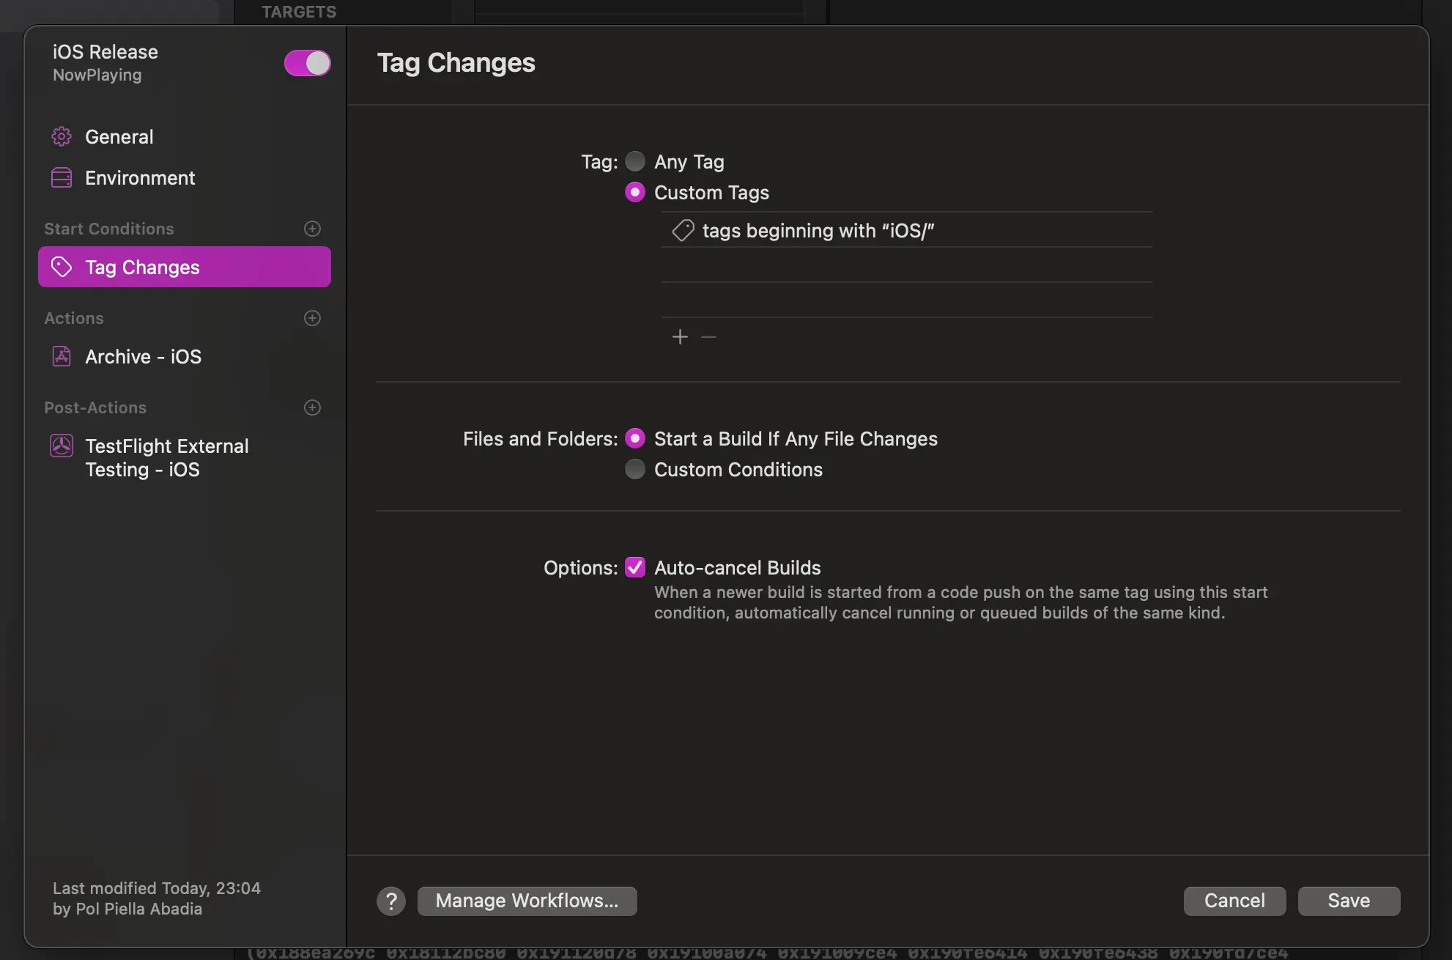Add a custom tag with plus
Viewport: 1452px width, 960px height.
(680, 337)
